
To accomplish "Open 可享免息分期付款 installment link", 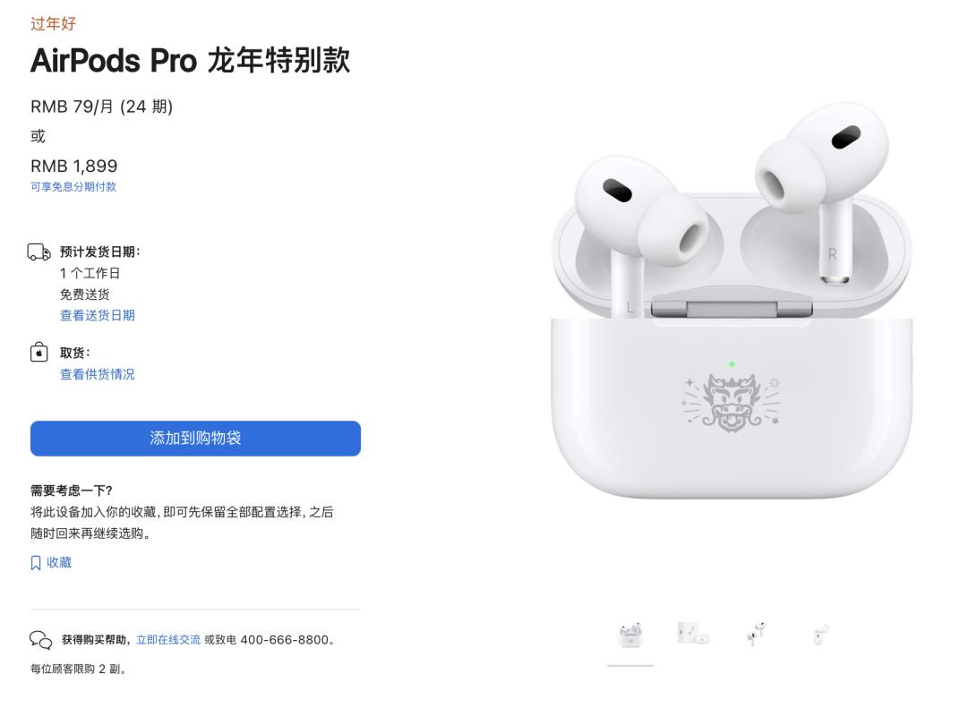I will coord(73,187).
